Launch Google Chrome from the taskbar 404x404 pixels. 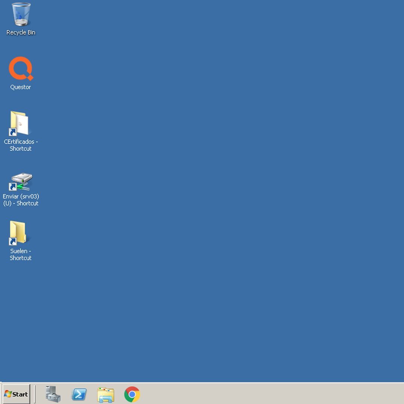pos(132,394)
